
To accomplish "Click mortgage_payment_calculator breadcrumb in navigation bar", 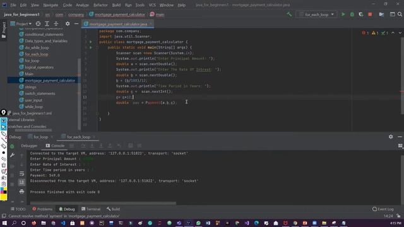I will click(117, 15).
